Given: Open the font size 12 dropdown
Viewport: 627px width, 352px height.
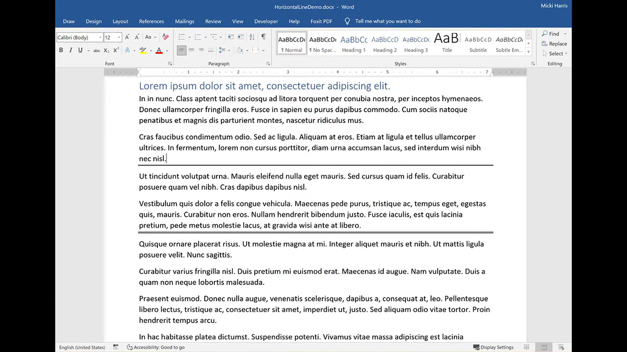Looking at the screenshot, I should tap(119, 37).
